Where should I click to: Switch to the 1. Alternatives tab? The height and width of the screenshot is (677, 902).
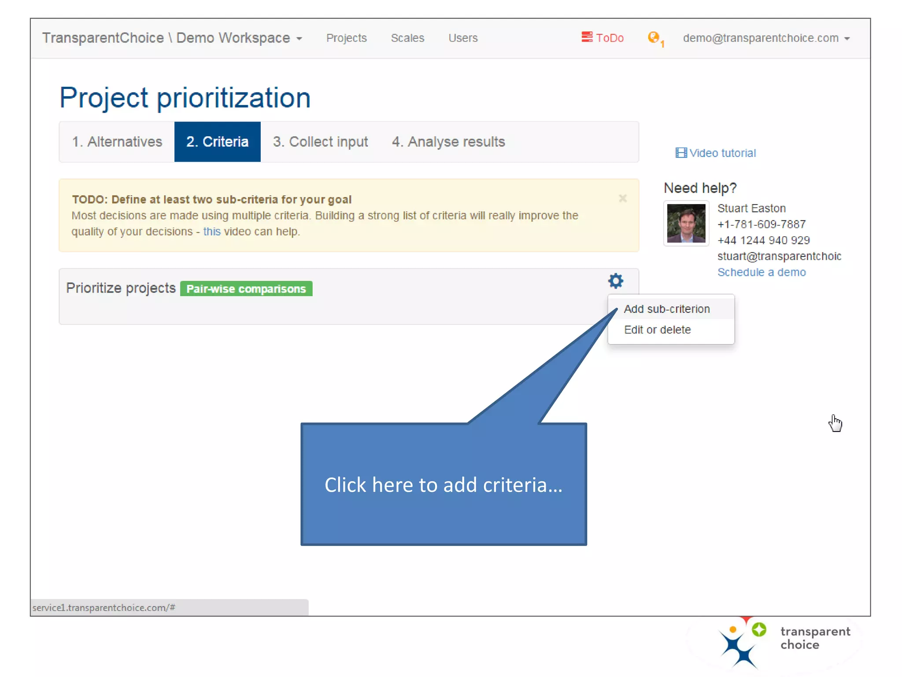click(x=117, y=142)
